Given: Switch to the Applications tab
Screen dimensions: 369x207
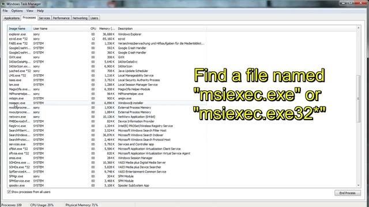Looking at the screenshot, I should tap(12, 18).
